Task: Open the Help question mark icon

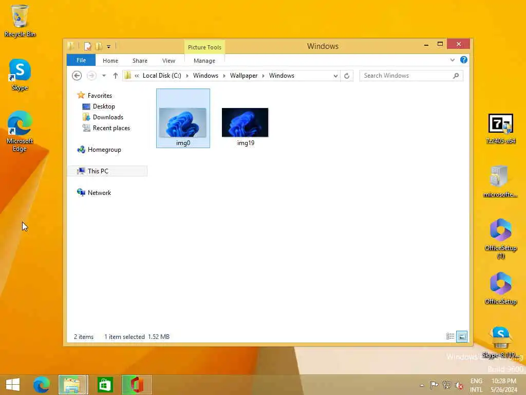Action: pos(464,60)
